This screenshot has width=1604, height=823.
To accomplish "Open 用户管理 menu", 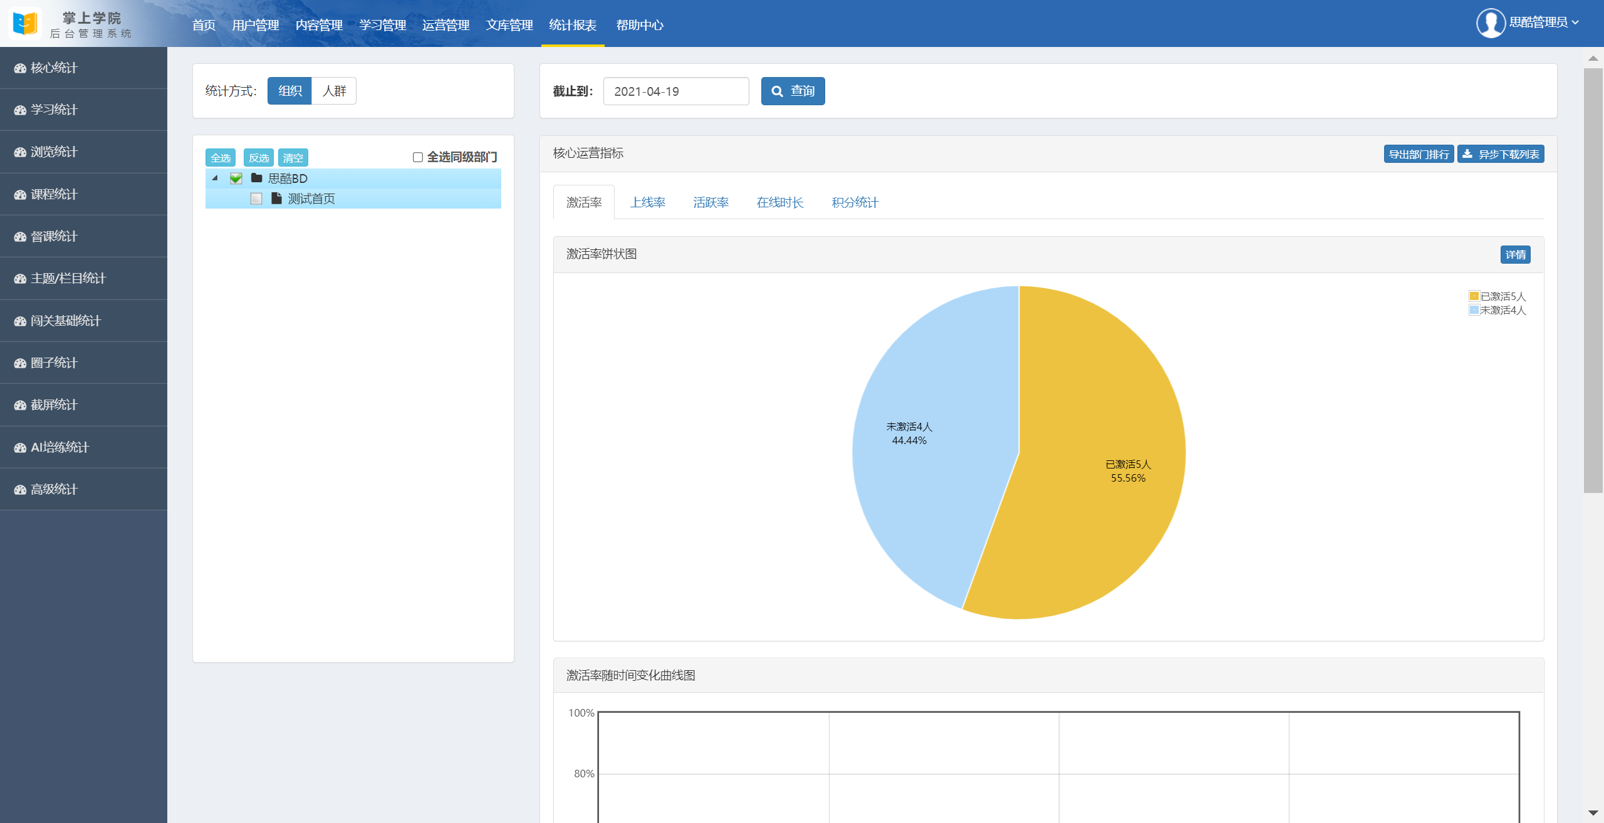I will coord(256,25).
